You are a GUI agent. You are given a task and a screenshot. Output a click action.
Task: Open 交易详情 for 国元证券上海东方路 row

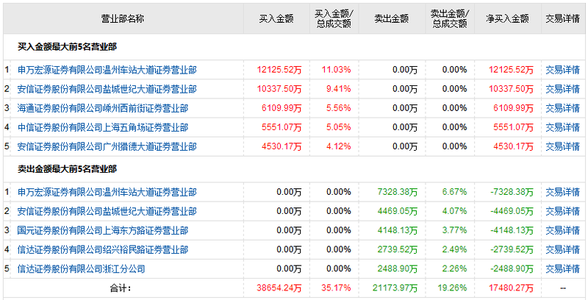(x=562, y=231)
